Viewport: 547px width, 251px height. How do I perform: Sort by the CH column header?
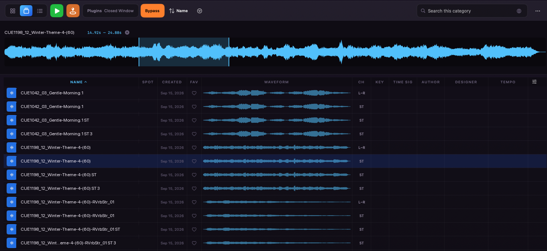point(361,82)
